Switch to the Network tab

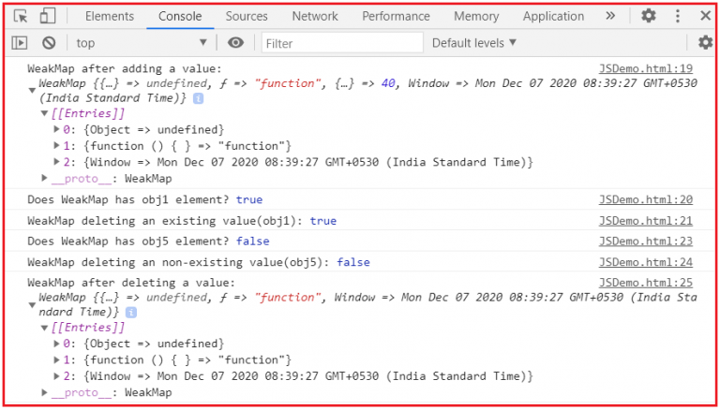tap(315, 16)
